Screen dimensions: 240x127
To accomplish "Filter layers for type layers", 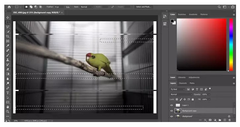I will click(x=197, y=89).
